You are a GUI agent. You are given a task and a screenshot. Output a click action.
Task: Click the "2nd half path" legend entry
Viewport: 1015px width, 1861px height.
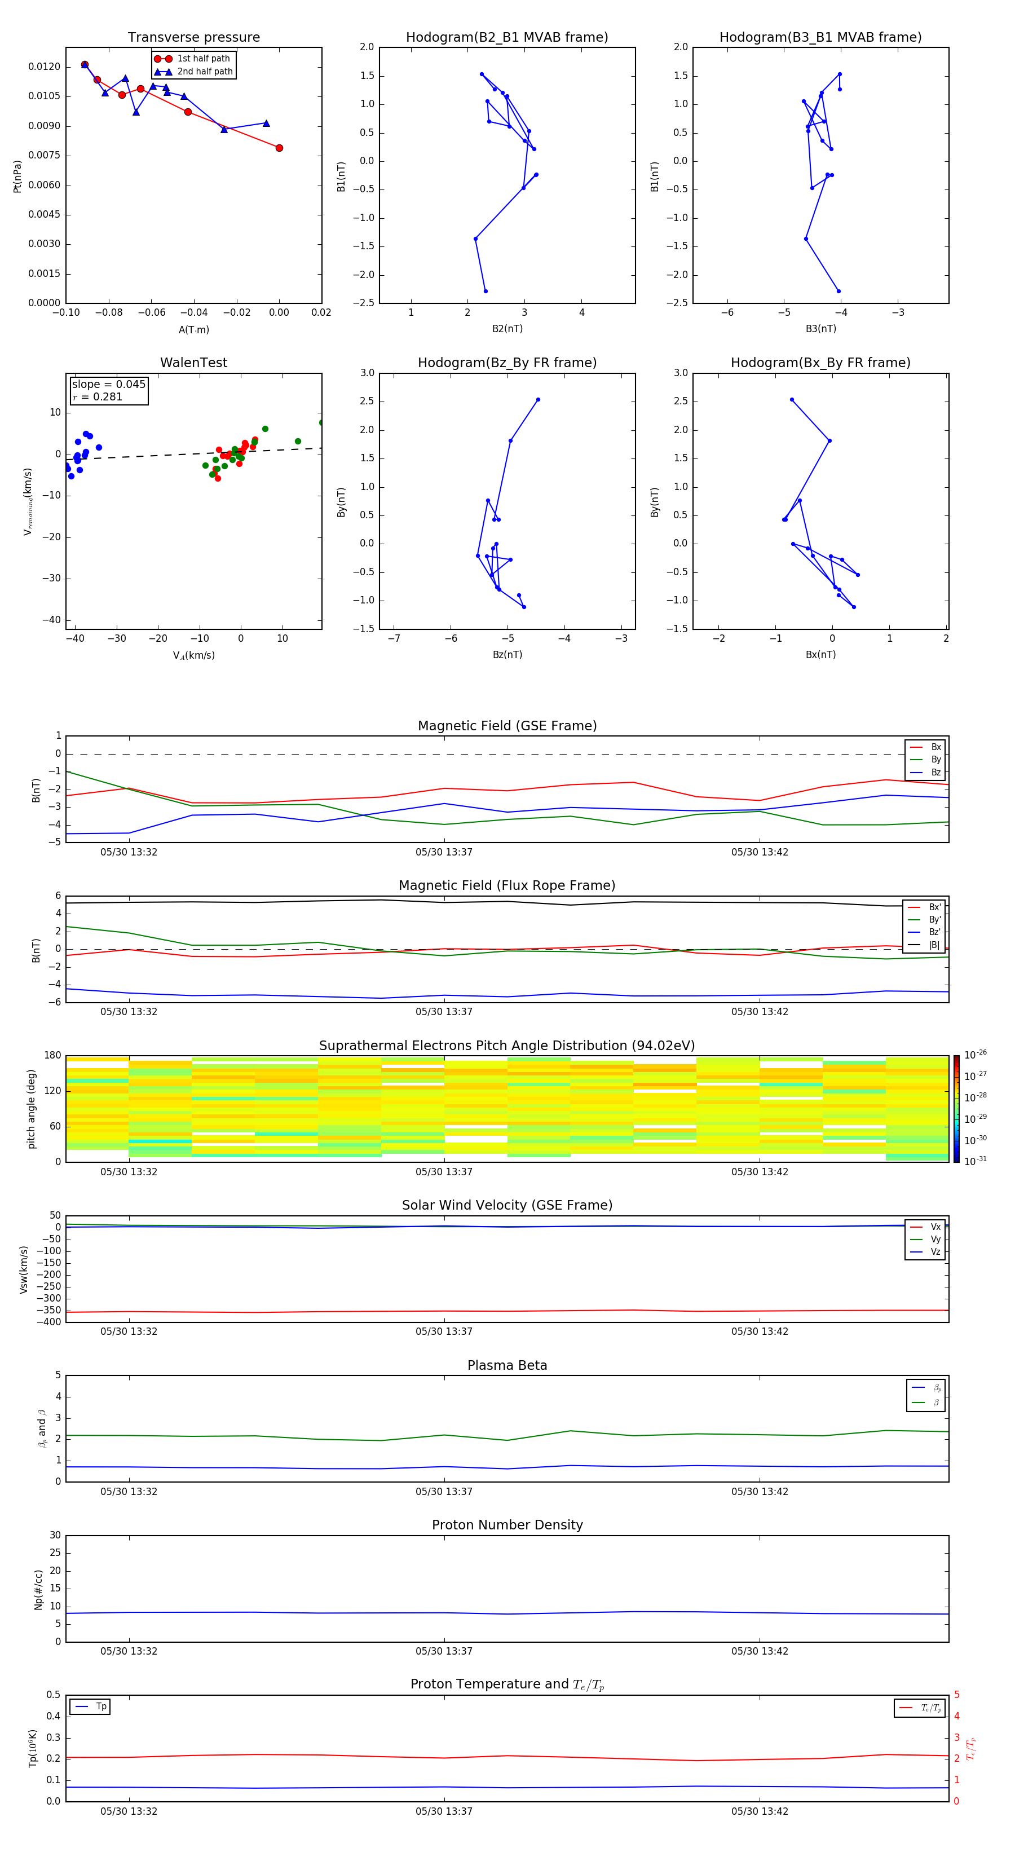[193, 72]
